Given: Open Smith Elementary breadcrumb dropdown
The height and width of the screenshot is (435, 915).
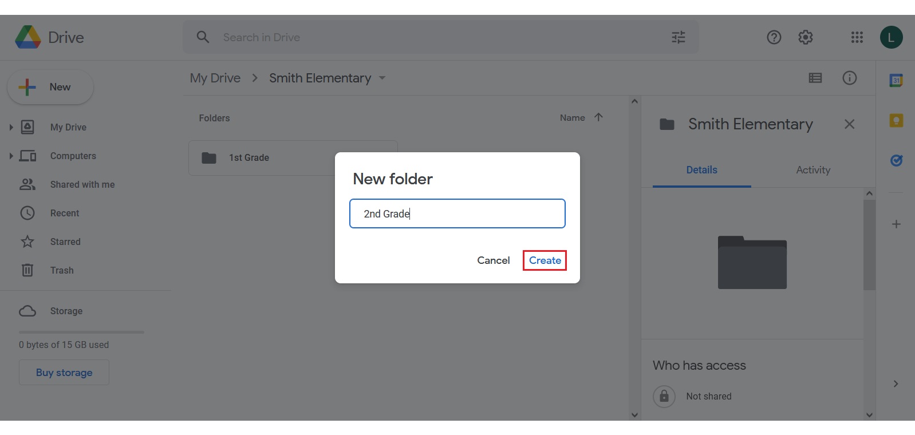Looking at the screenshot, I should point(382,78).
